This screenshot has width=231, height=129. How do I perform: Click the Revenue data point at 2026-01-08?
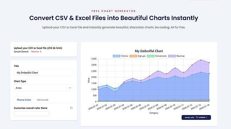[158, 71]
